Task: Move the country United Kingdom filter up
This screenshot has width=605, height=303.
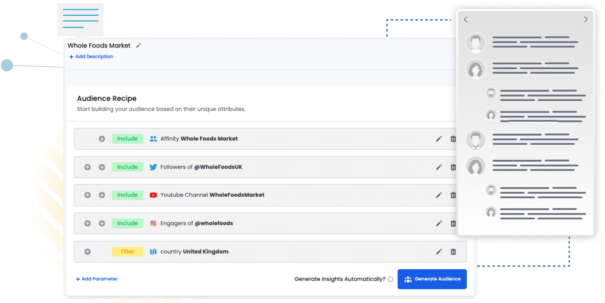Action: [87, 251]
